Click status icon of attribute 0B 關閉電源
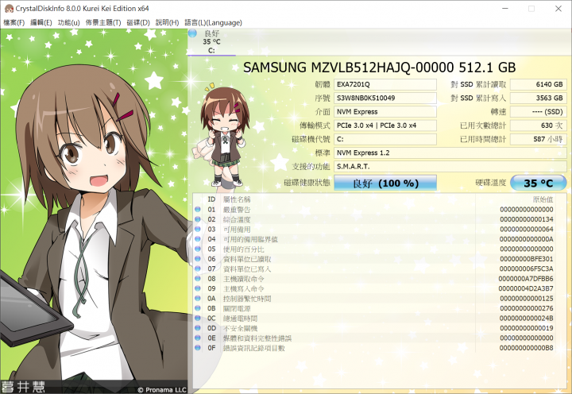Viewport: 572px width, 394px height. click(198, 308)
